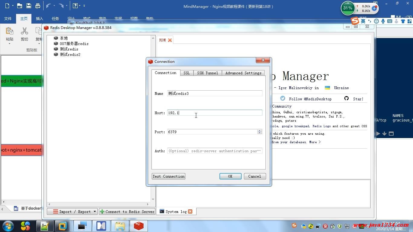The width and height of the screenshot is (413, 232).
Task: Open the Follow @RedisDesktop link
Action: pos(310,99)
